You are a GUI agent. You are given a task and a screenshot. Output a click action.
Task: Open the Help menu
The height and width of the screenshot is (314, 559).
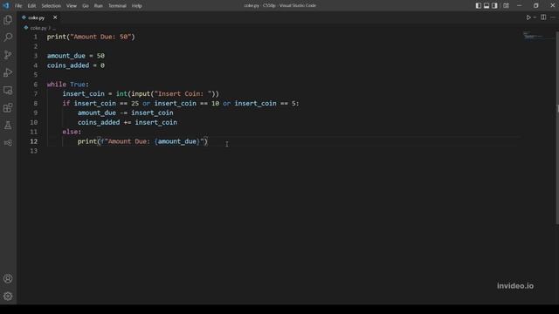coord(136,6)
